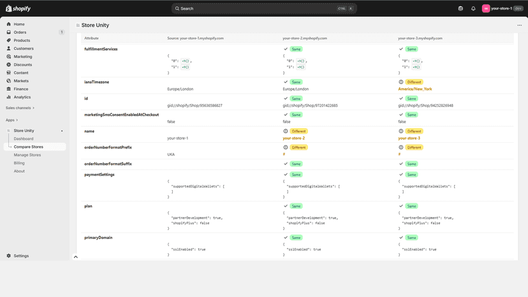Go to the Manage Stores menu item
Viewport: 528px width, 297px height.
[x=27, y=155]
